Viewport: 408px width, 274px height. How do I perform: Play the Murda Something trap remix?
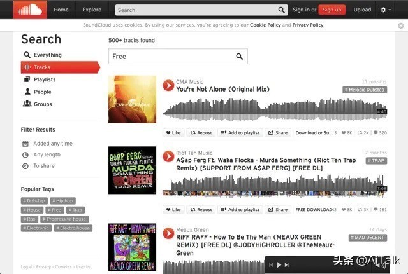click(x=168, y=156)
